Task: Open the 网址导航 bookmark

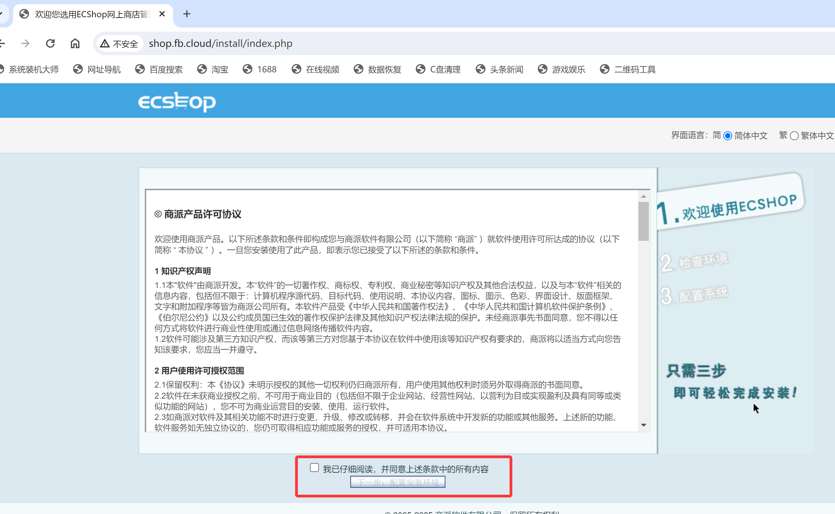Action: coord(97,69)
